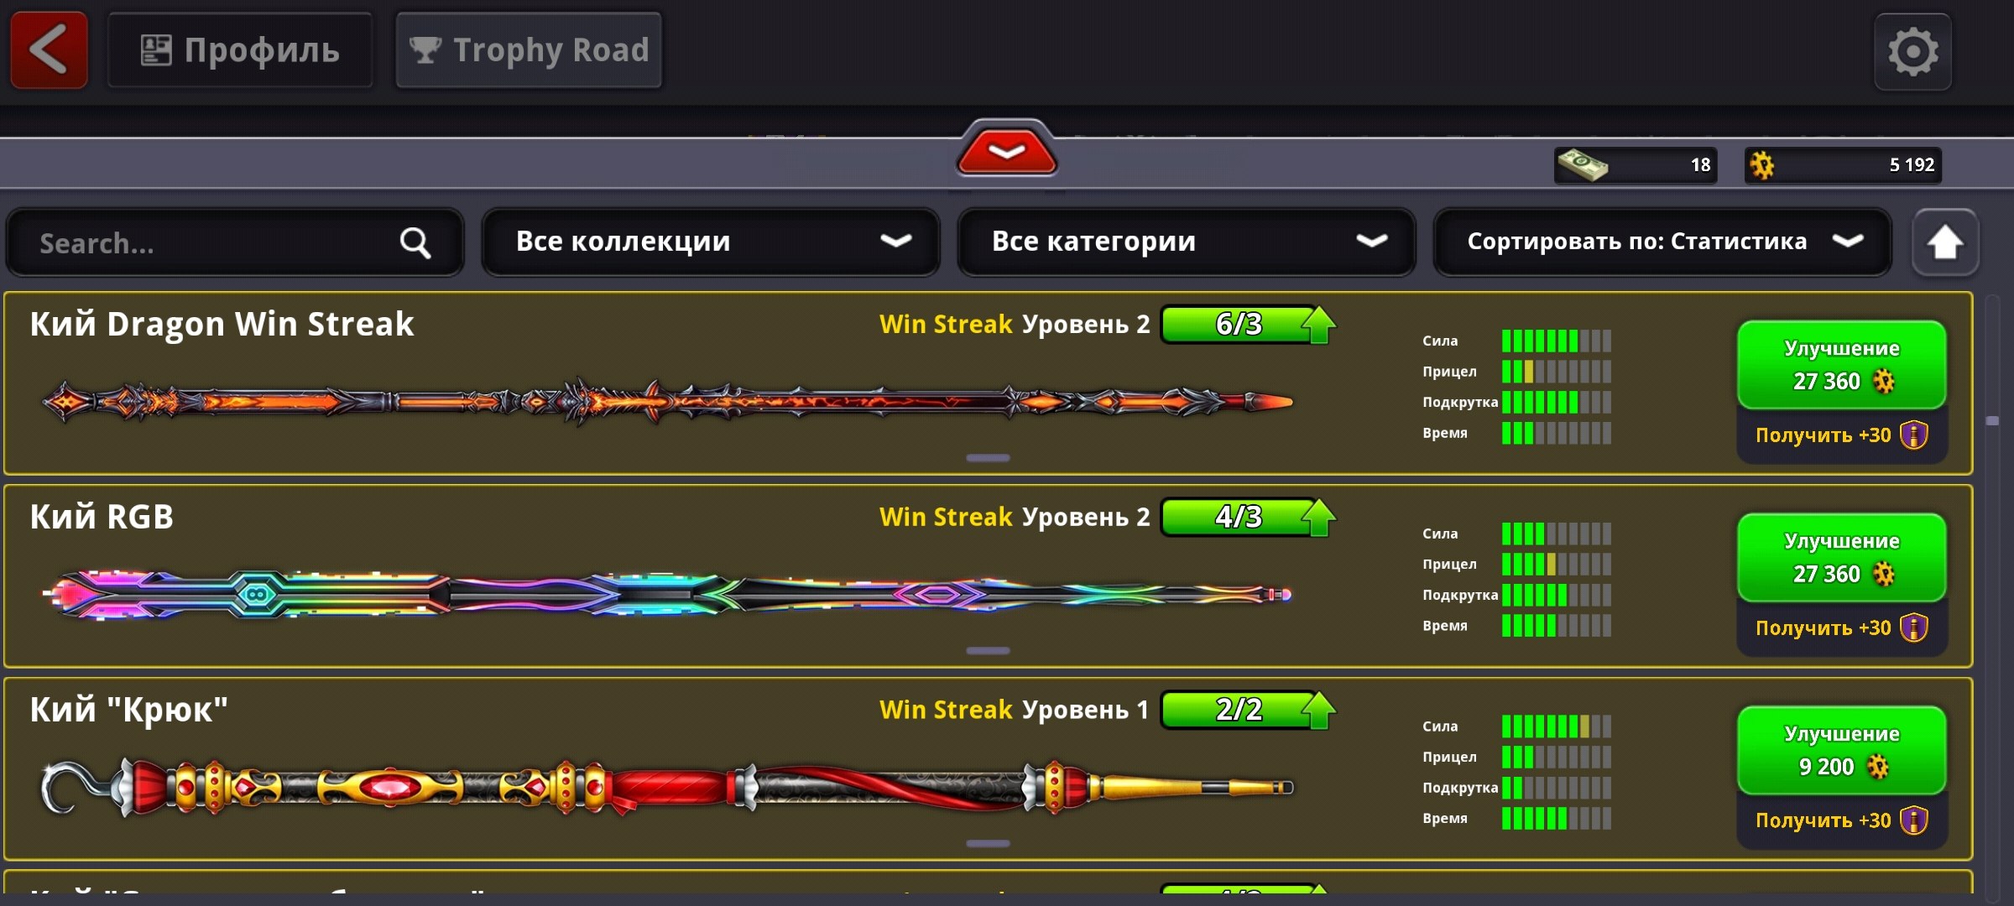Click the 4/3 progress bar of Кий RGB

pos(1239,517)
